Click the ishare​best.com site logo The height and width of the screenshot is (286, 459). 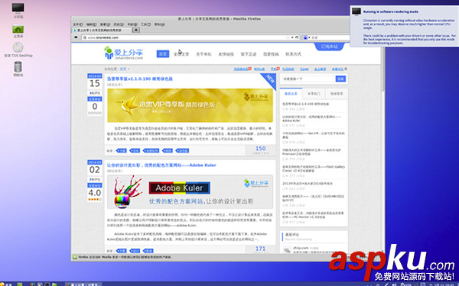(123, 53)
